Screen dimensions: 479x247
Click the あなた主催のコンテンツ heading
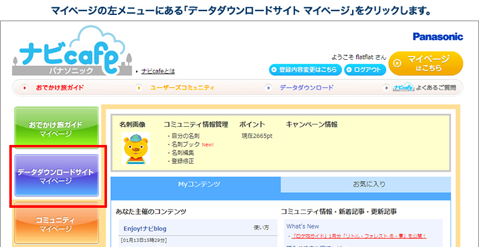coord(151,212)
